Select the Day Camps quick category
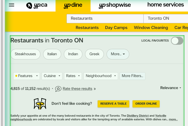 [116, 28]
